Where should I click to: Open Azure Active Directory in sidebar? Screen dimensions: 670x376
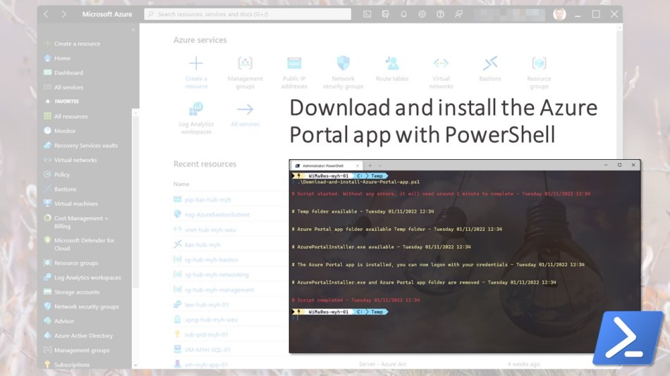[83, 336]
